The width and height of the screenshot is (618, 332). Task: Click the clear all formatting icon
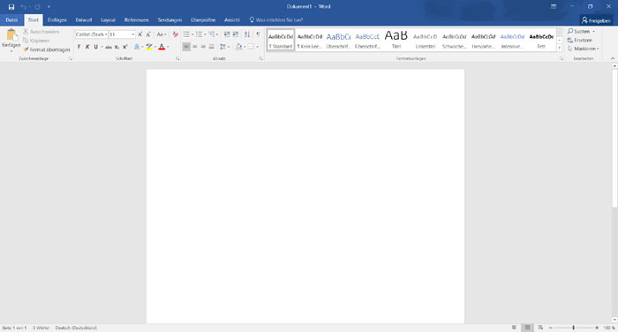click(x=176, y=34)
